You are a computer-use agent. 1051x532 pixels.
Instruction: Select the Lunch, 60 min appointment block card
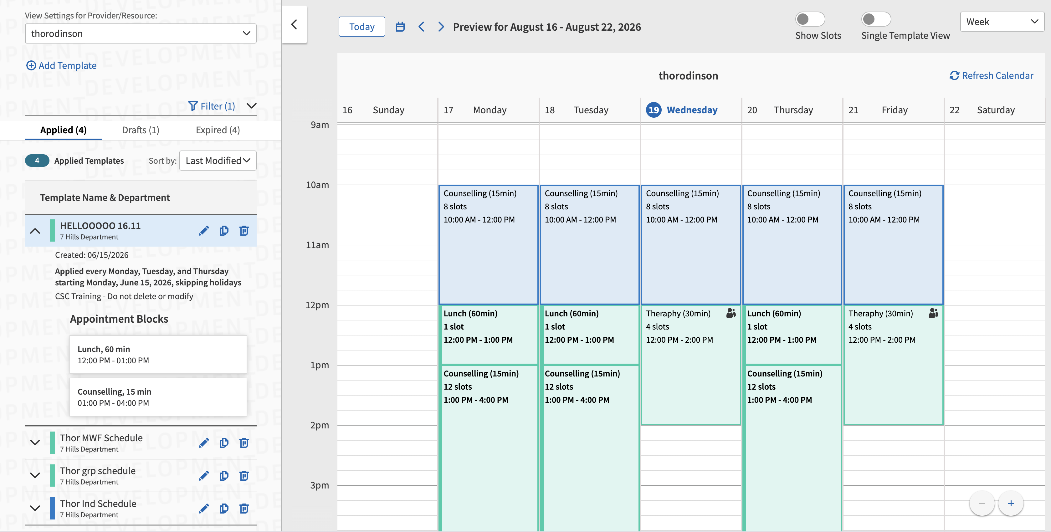tap(158, 355)
